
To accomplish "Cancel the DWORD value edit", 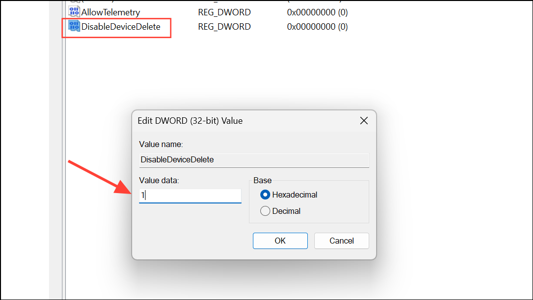I will tap(341, 241).
